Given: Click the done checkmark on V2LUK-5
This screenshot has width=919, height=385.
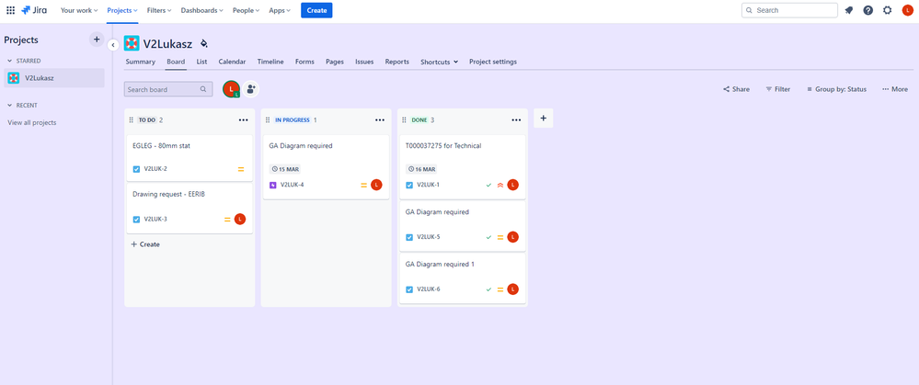Looking at the screenshot, I should [488, 237].
